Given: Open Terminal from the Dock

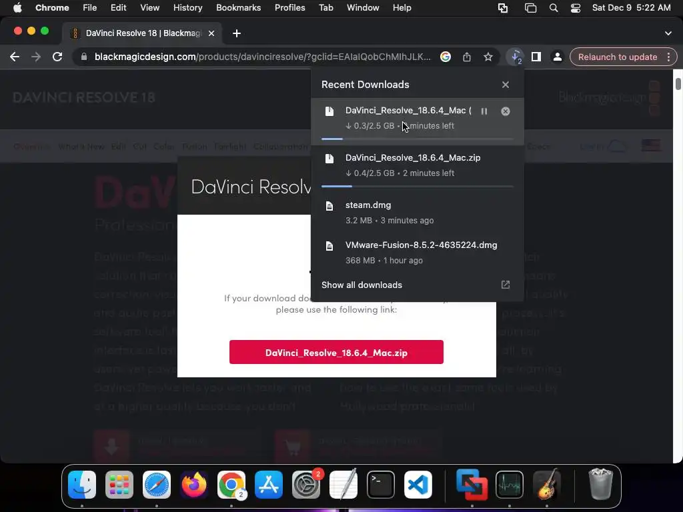Looking at the screenshot, I should click(381, 485).
